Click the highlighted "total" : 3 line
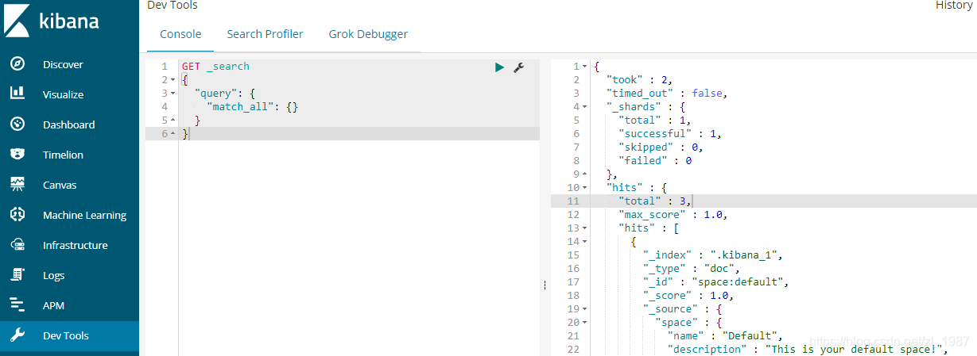 point(657,201)
